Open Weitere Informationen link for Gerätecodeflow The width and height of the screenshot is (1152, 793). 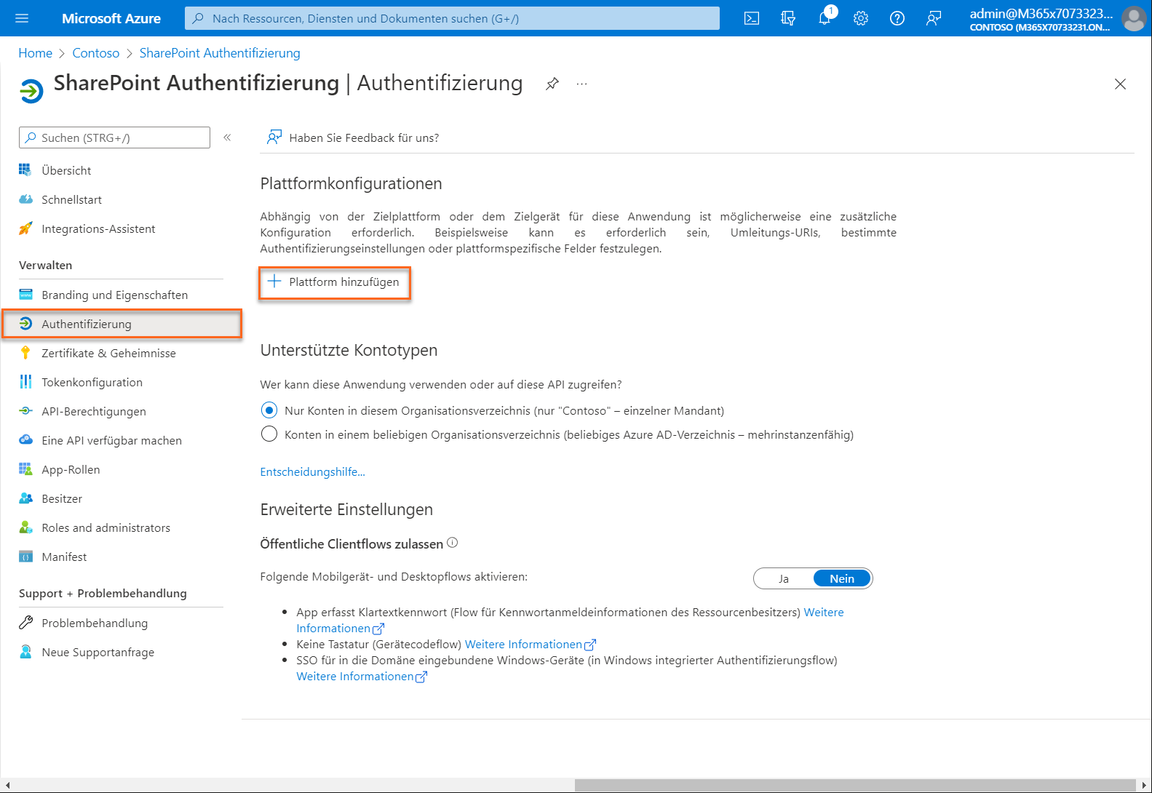[x=531, y=644]
